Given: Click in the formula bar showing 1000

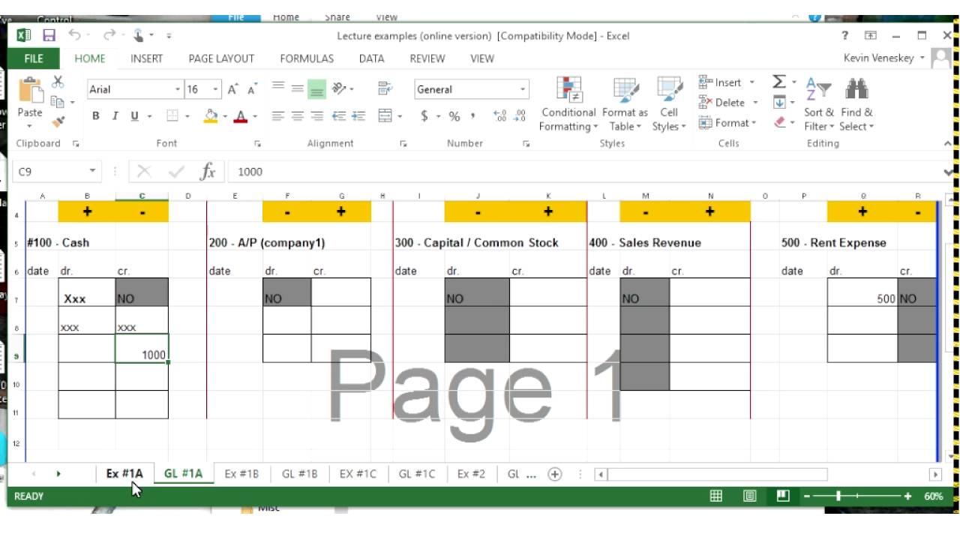Looking at the screenshot, I should [x=585, y=172].
